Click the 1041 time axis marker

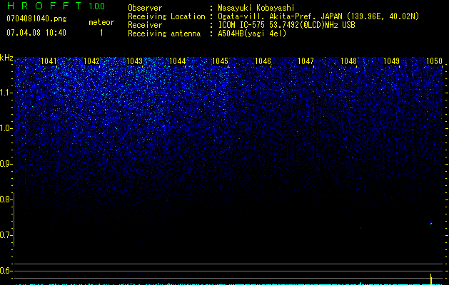[x=49, y=61]
